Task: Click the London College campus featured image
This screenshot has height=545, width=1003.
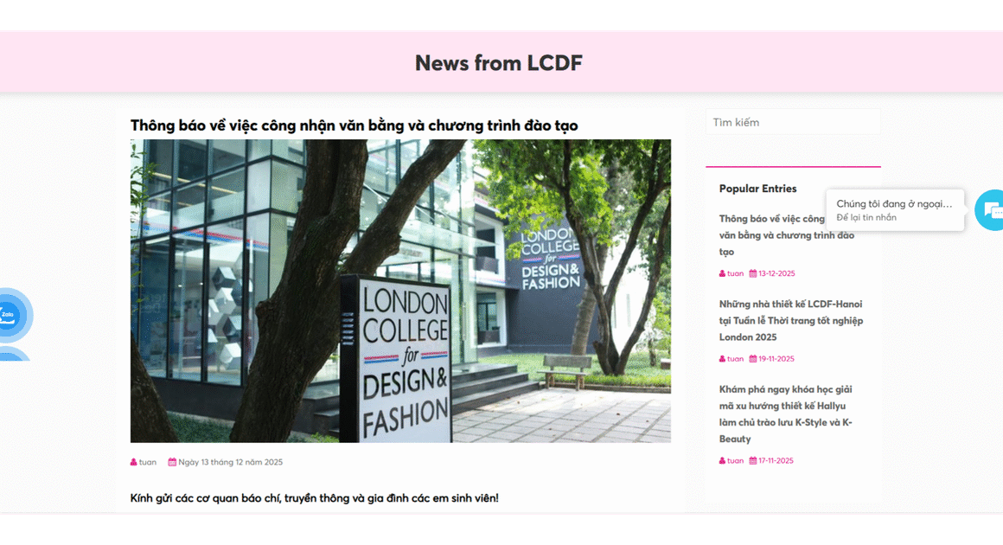Action: point(400,291)
